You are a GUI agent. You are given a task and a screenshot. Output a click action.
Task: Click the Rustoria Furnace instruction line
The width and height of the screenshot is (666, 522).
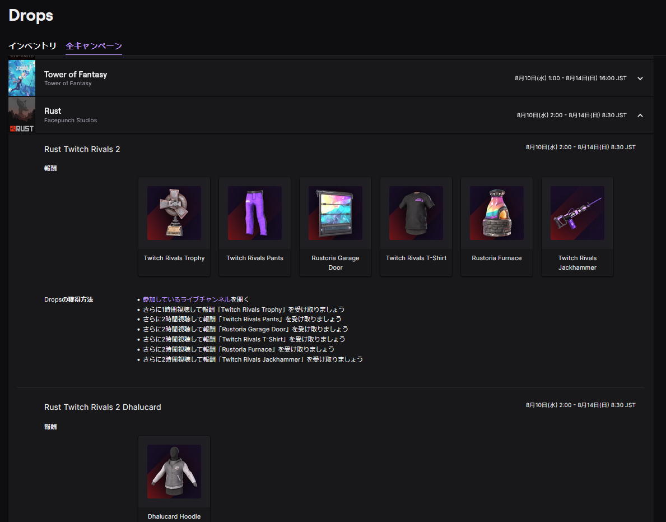(239, 349)
